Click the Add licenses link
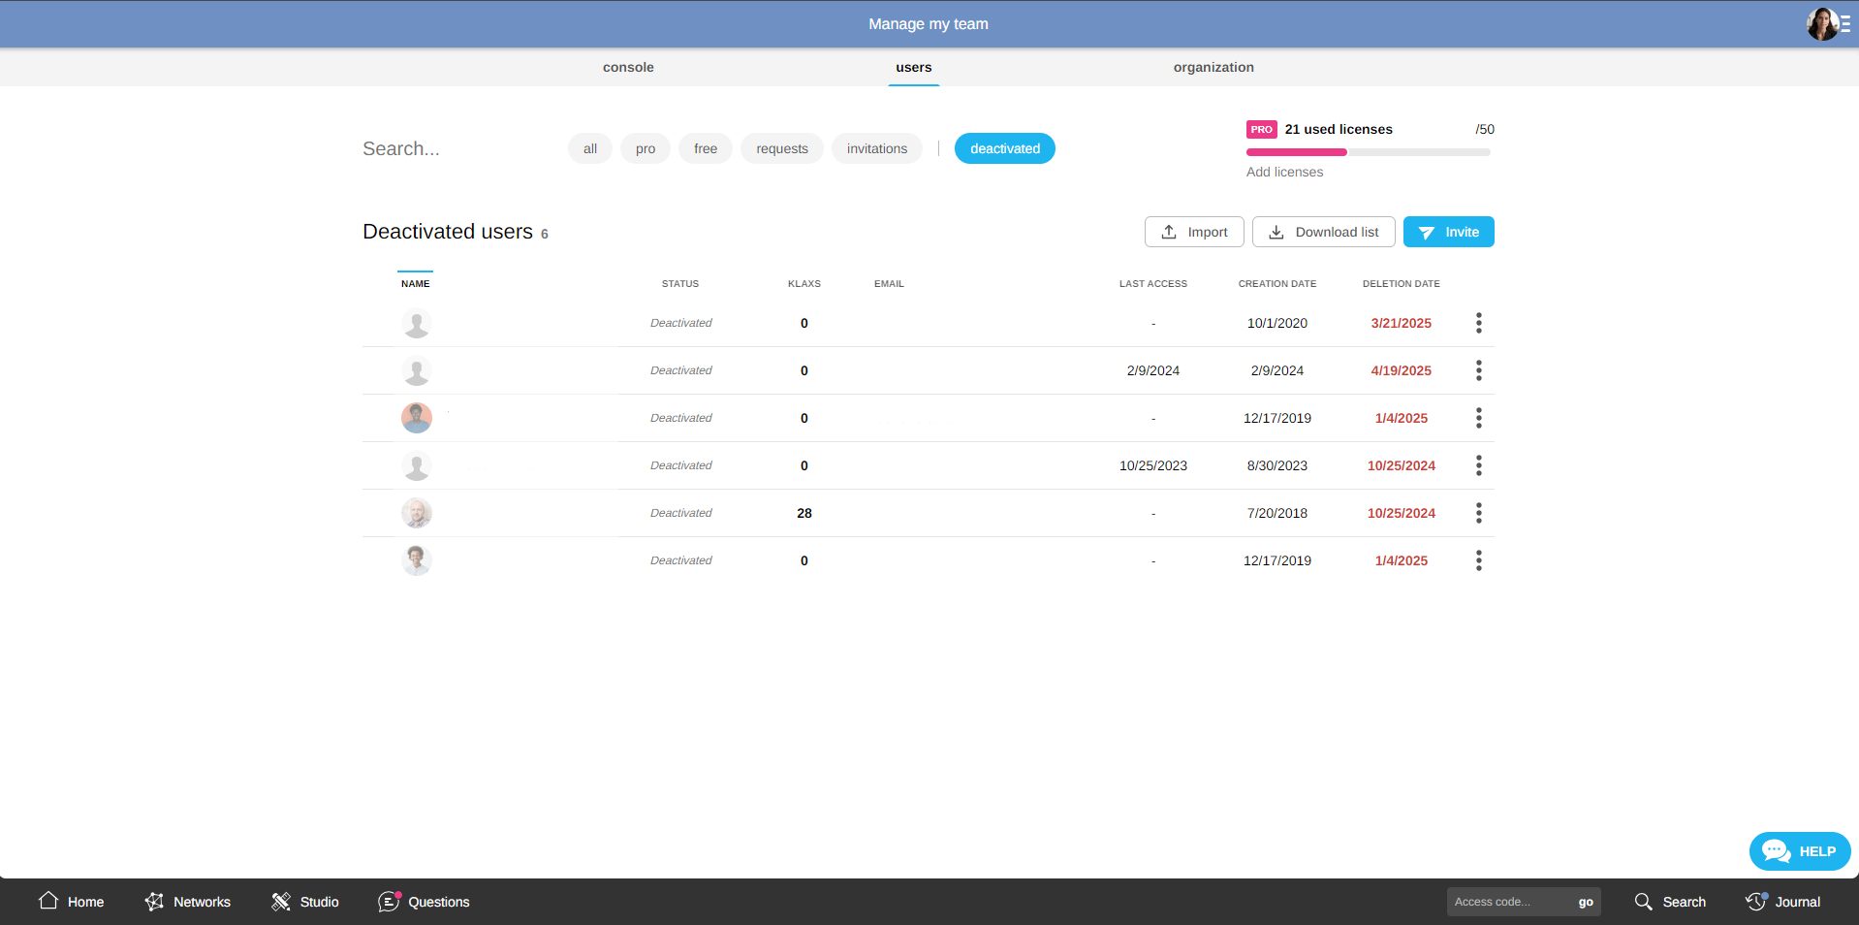The image size is (1859, 925). pyautogui.click(x=1284, y=172)
